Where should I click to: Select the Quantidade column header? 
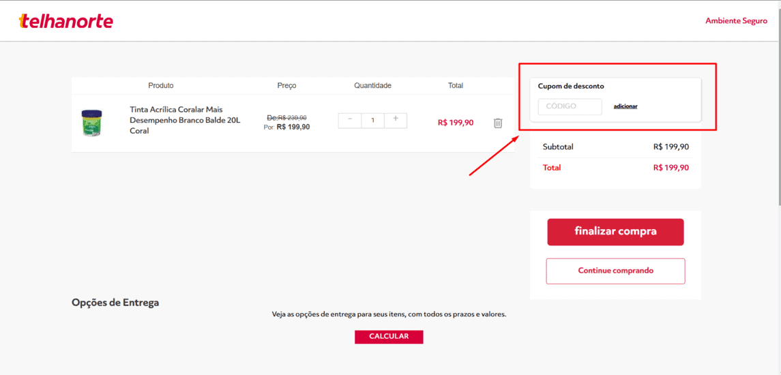(372, 86)
